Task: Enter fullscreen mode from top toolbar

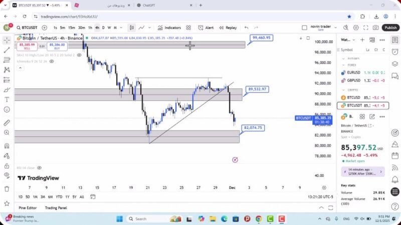Action: click(365, 28)
